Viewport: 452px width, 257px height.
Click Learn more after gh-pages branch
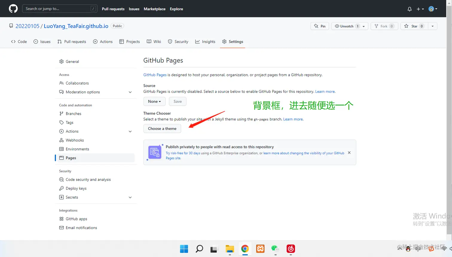tap(293, 119)
